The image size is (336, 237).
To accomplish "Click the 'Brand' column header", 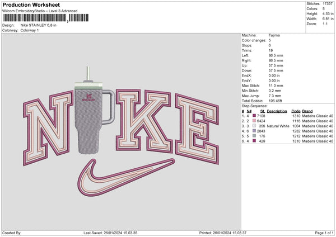I will click(307, 111).
